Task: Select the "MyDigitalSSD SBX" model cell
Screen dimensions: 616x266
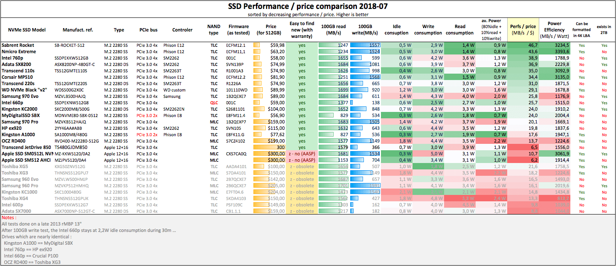Action: click(x=21, y=115)
